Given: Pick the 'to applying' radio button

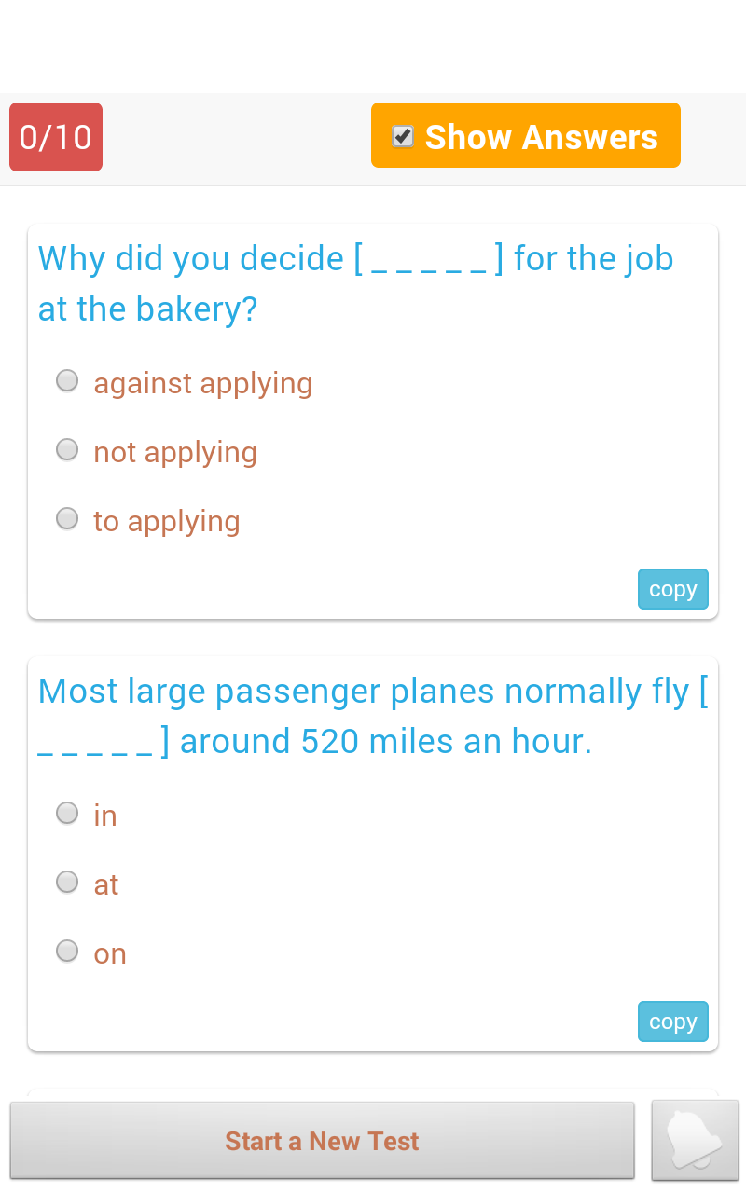Looking at the screenshot, I should (x=67, y=519).
